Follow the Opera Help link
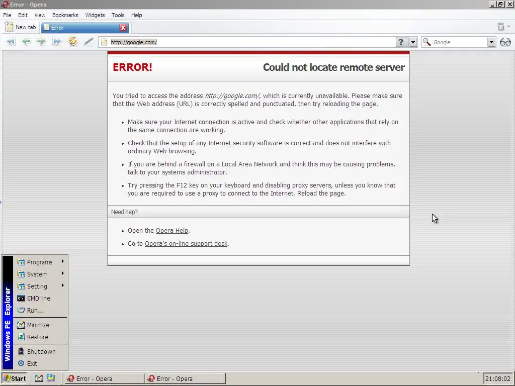Viewport: 515px width, 386px height. click(172, 230)
